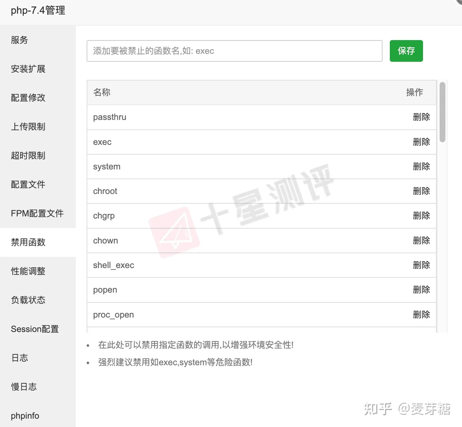Open the Session配置 page
The height and width of the screenshot is (427, 462).
coord(35,329)
